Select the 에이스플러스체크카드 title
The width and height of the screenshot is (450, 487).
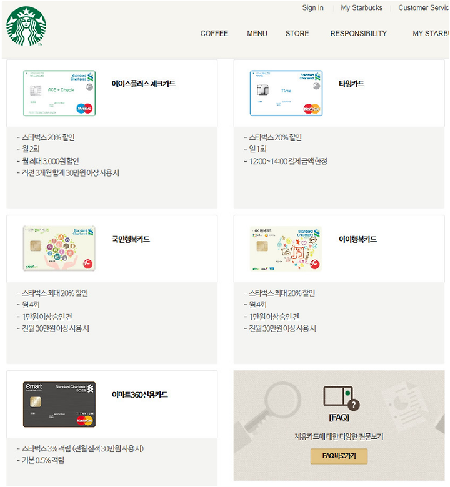pyautogui.click(x=144, y=84)
